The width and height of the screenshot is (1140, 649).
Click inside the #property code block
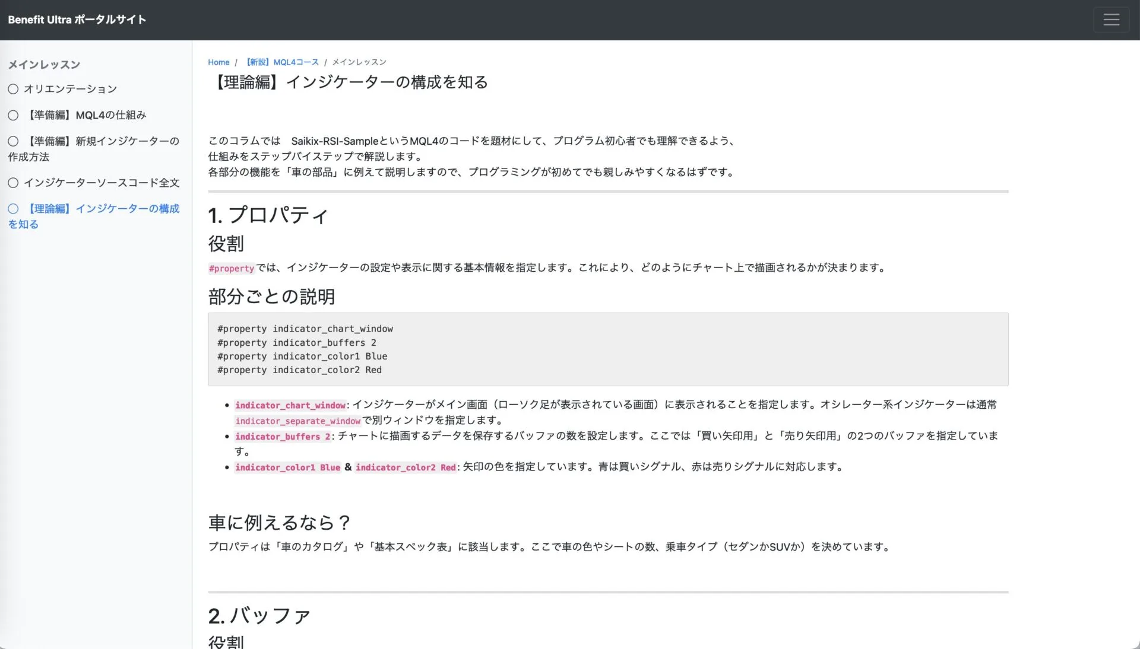coord(607,349)
